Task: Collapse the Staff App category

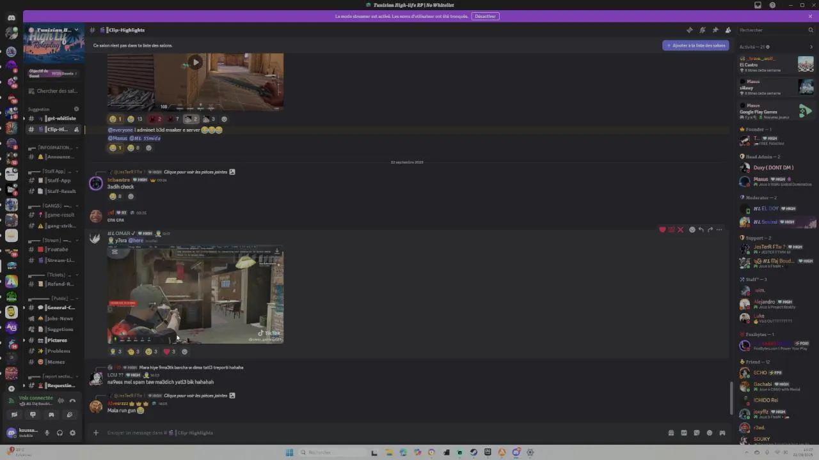Action: [54, 171]
